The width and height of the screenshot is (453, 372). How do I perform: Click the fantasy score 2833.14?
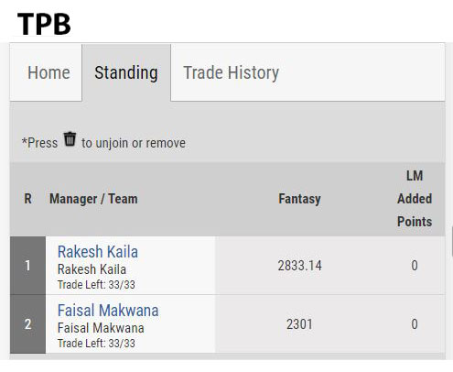click(x=299, y=266)
